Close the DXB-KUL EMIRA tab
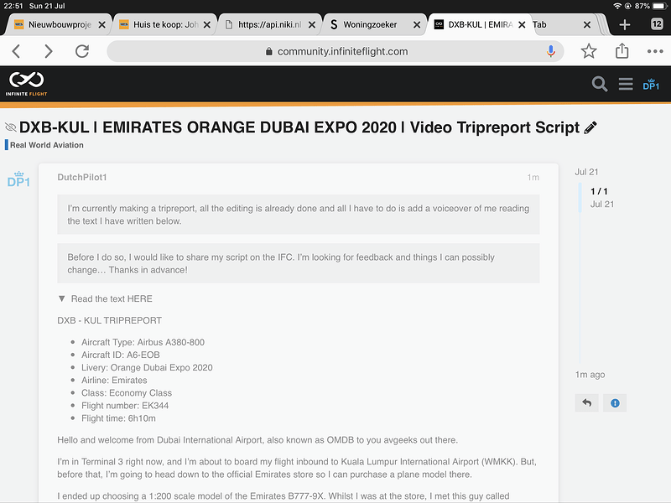 pyautogui.click(x=522, y=25)
